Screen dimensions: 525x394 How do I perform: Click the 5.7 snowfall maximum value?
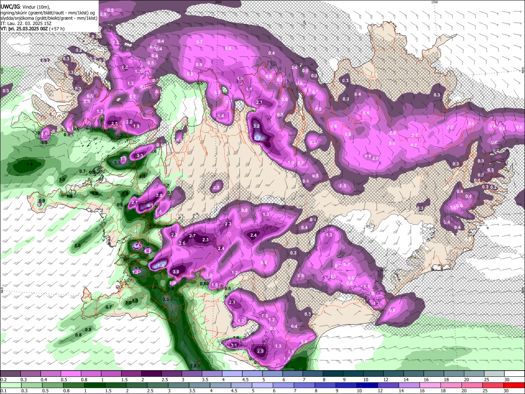point(258,138)
